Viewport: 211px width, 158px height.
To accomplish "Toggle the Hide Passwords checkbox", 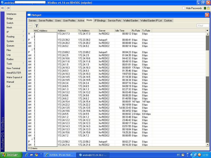I will tap(184, 8).
